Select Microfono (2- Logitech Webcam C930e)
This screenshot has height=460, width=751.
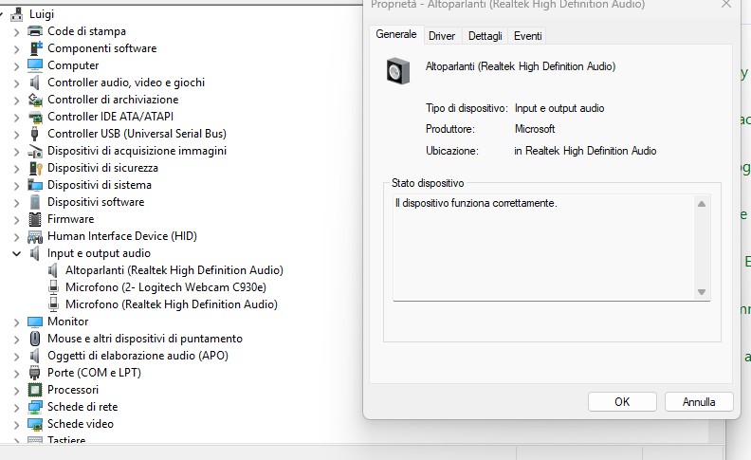point(166,287)
